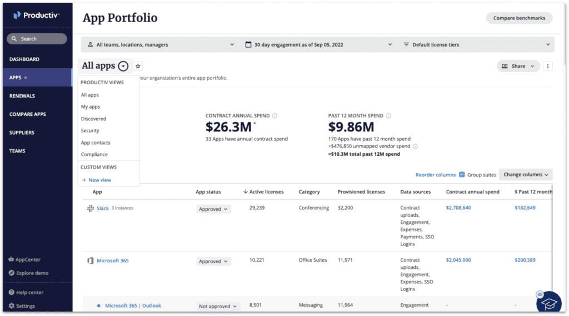Open the graduation cap learning widget
Viewport: 569px width, 316px height.
[548, 303]
